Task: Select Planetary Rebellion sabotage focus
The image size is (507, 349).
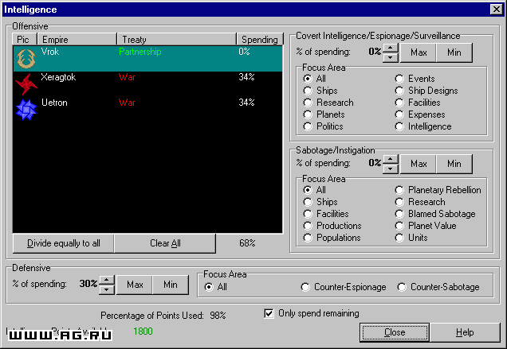Action: pos(399,190)
